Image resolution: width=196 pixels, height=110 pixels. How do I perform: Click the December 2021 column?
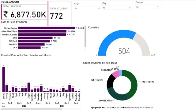41,89
